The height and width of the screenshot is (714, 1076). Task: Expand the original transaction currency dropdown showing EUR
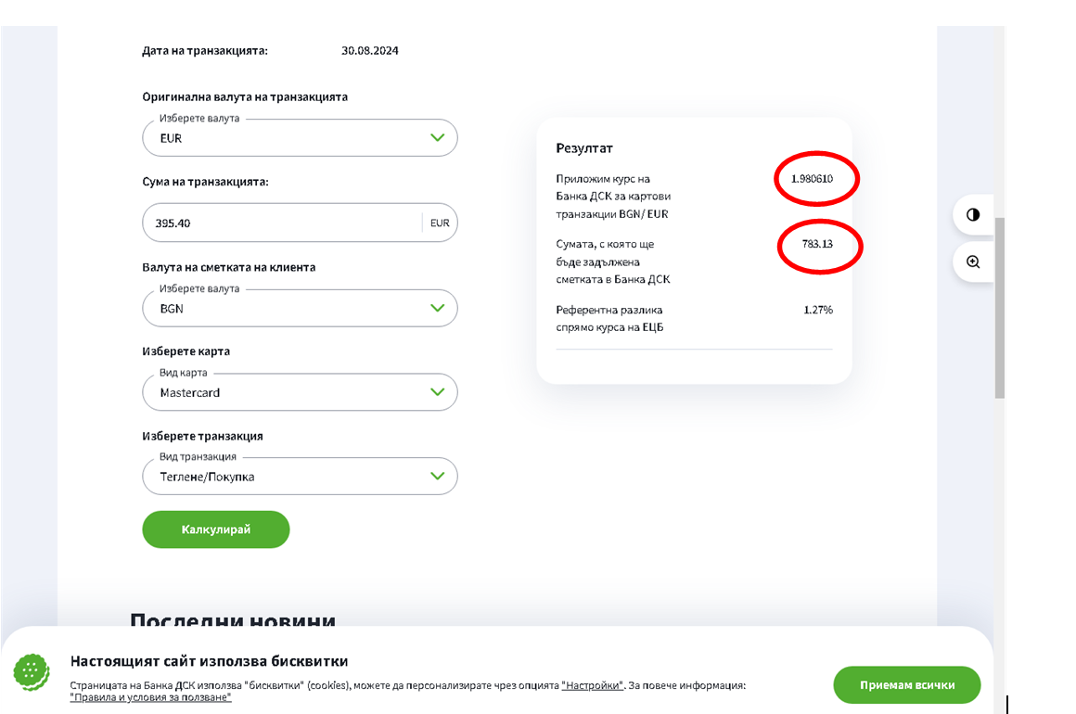click(300, 138)
